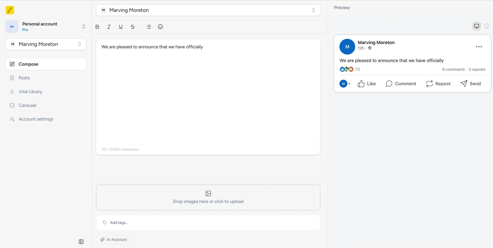Expand the Personal account switcher

coord(46,26)
